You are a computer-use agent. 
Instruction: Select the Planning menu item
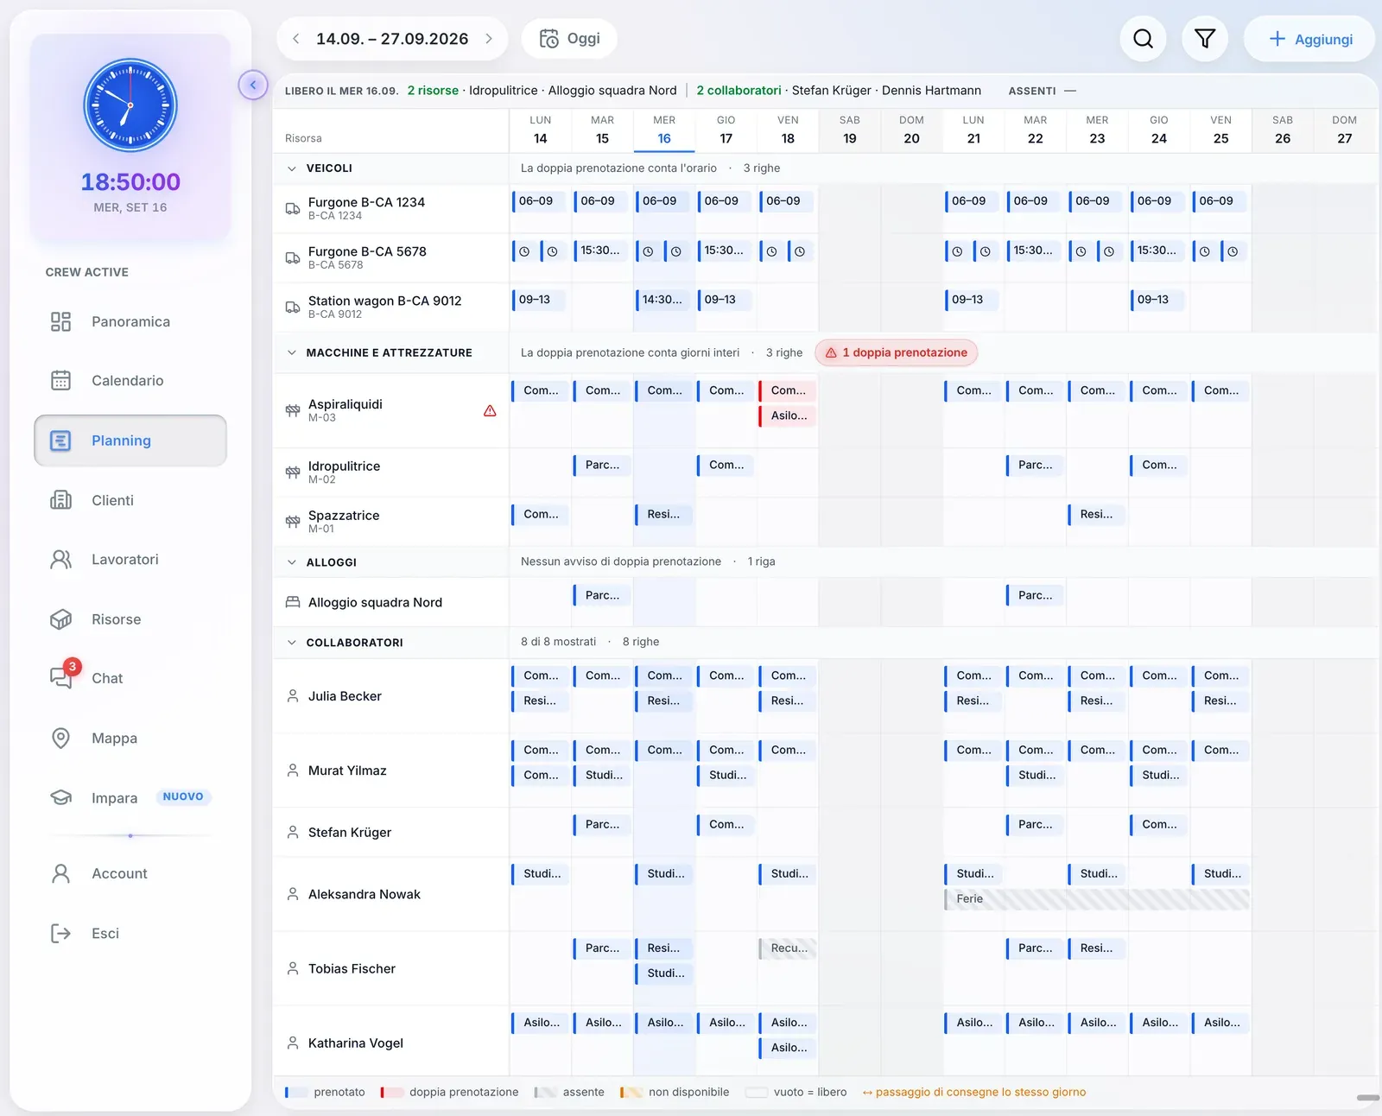130,441
